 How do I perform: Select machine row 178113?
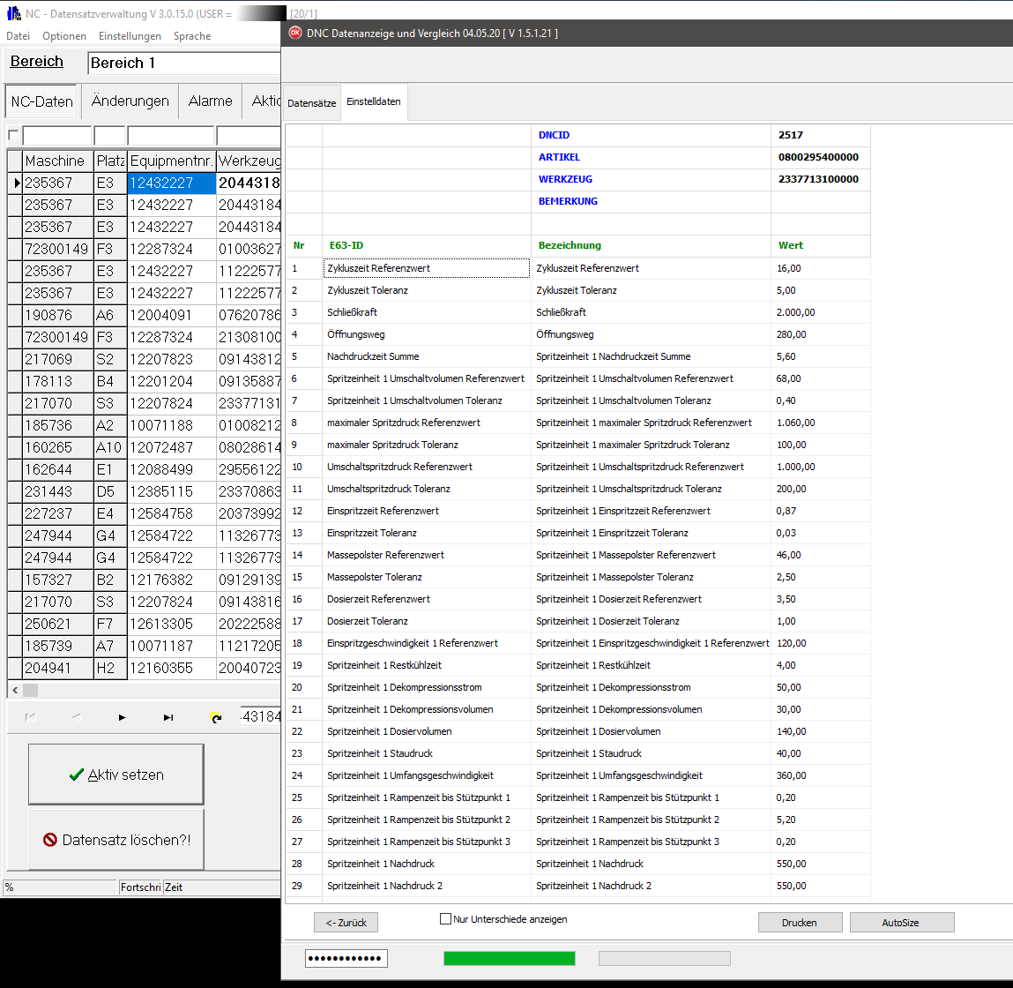pyautogui.click(x=57, y=381)
